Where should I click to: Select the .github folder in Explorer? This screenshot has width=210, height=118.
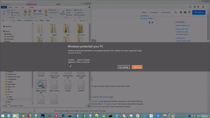pyautogui.click(x=54, y=30)
